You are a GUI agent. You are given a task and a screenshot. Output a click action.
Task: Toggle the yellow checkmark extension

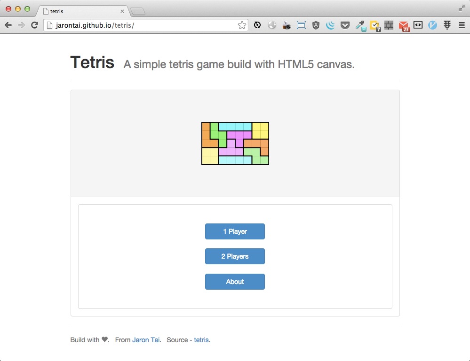374,25
